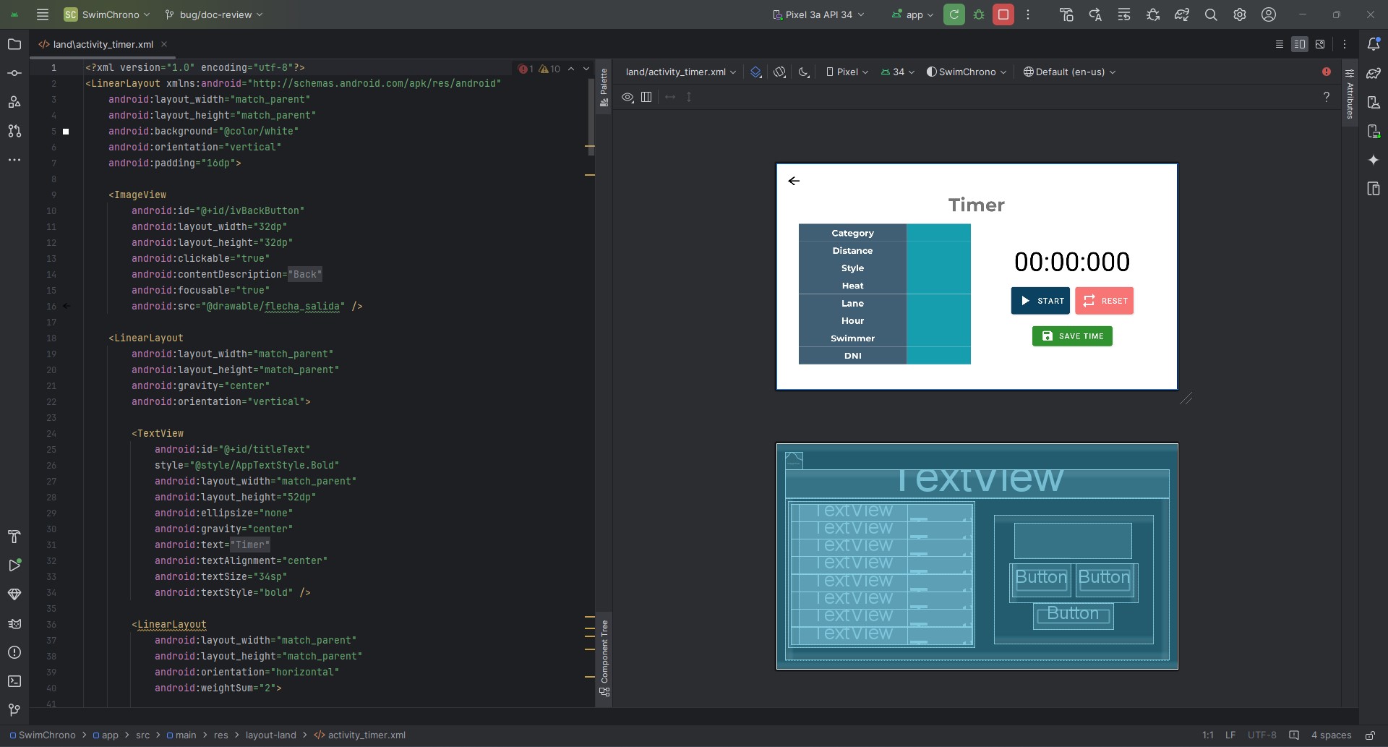Toggle night mode moon icon

tap(804, 72)
